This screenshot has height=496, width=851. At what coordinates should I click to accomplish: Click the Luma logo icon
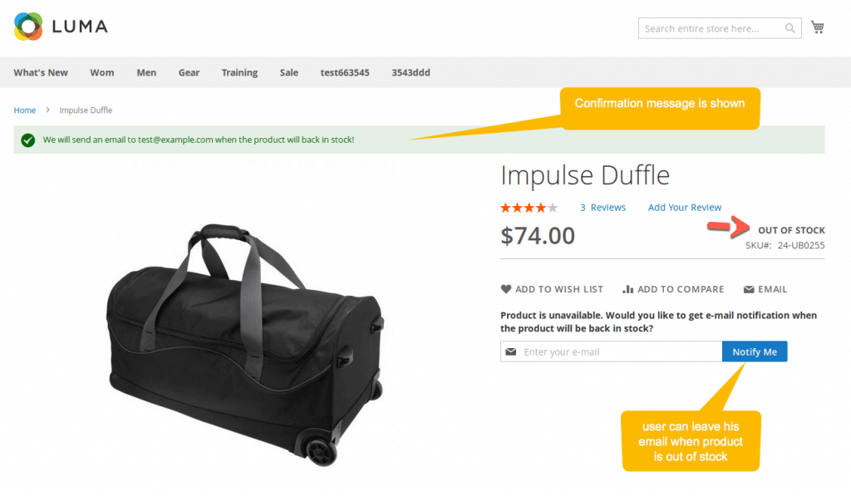click(x=28, y=27)
